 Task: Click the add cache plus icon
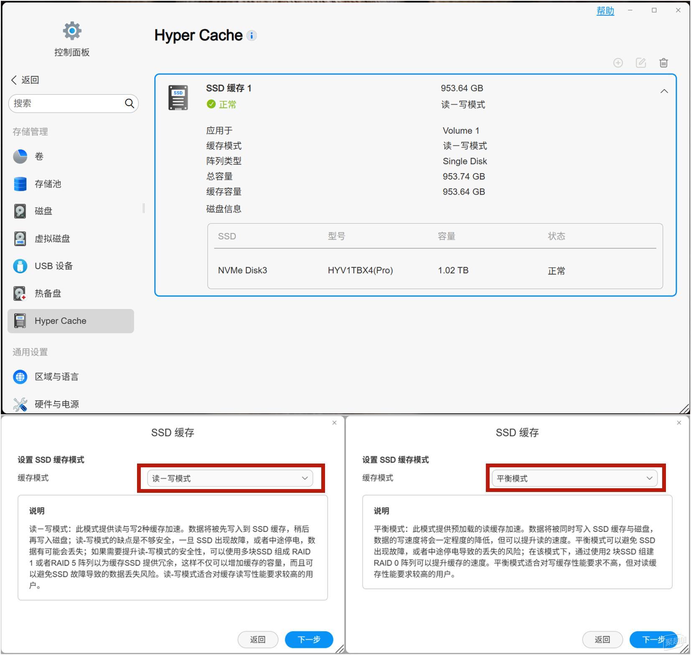(618, 63)
